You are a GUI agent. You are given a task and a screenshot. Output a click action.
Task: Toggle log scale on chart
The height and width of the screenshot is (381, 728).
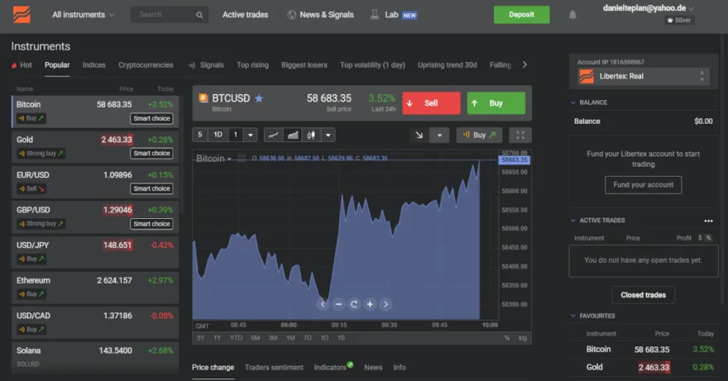(x=522, y=337)
